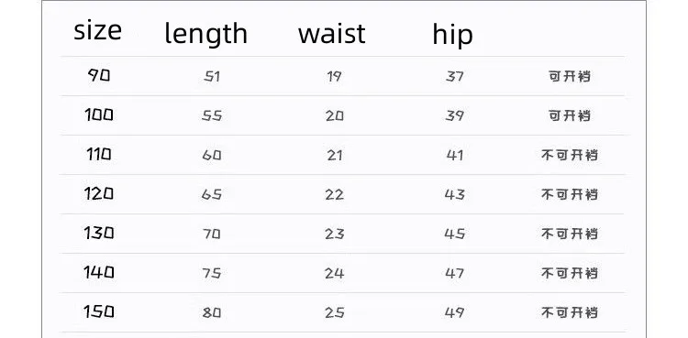Select the size 140 row label

point(99,272)
